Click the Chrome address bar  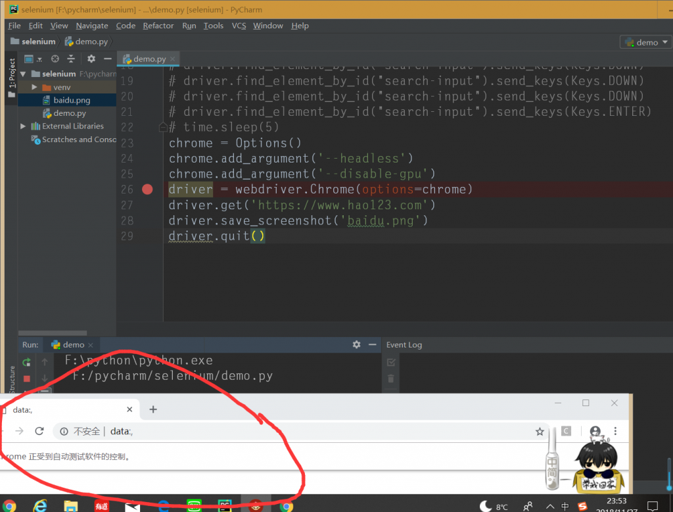(x=300, y=431)
